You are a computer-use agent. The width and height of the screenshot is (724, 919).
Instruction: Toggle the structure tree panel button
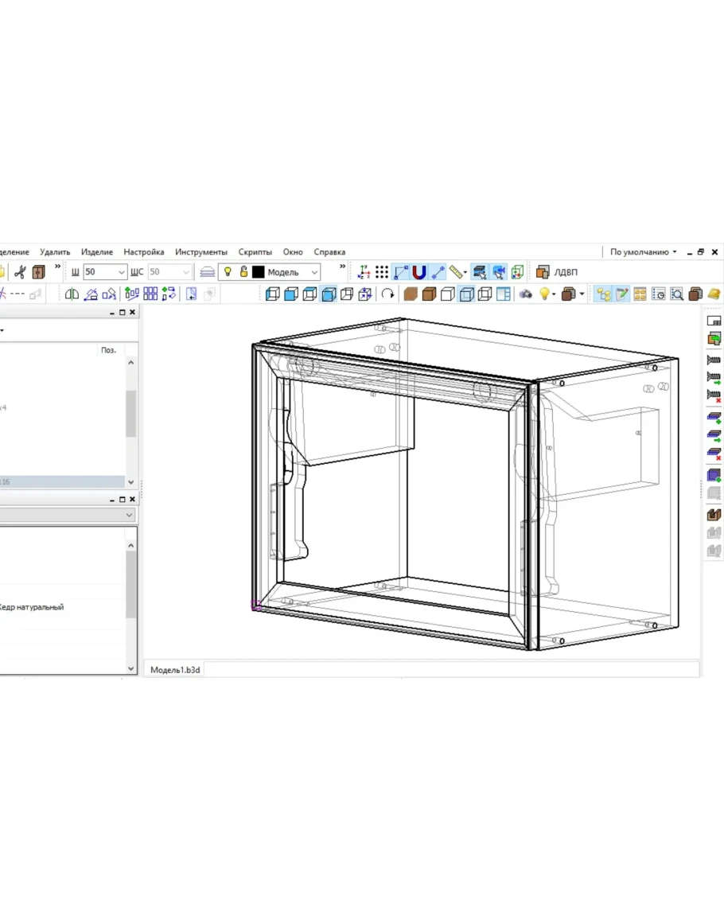pos(603,294)
